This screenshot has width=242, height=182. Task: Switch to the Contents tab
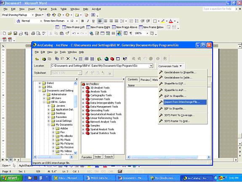click(x=133, y=80)
